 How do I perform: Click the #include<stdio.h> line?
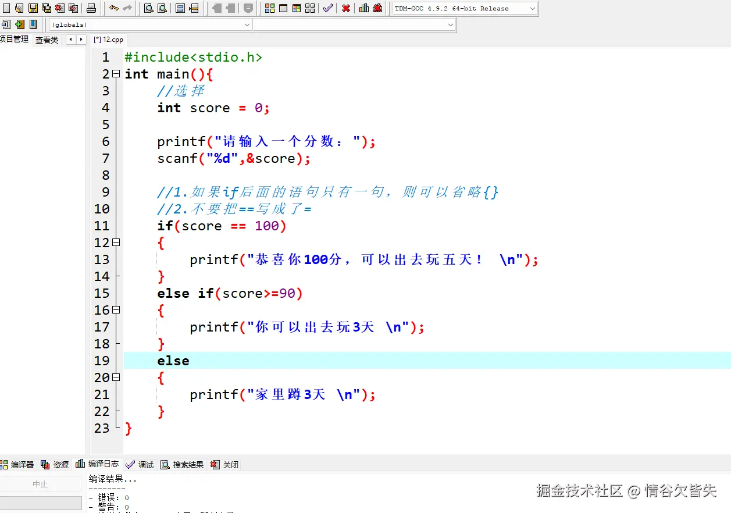point(194,57)
